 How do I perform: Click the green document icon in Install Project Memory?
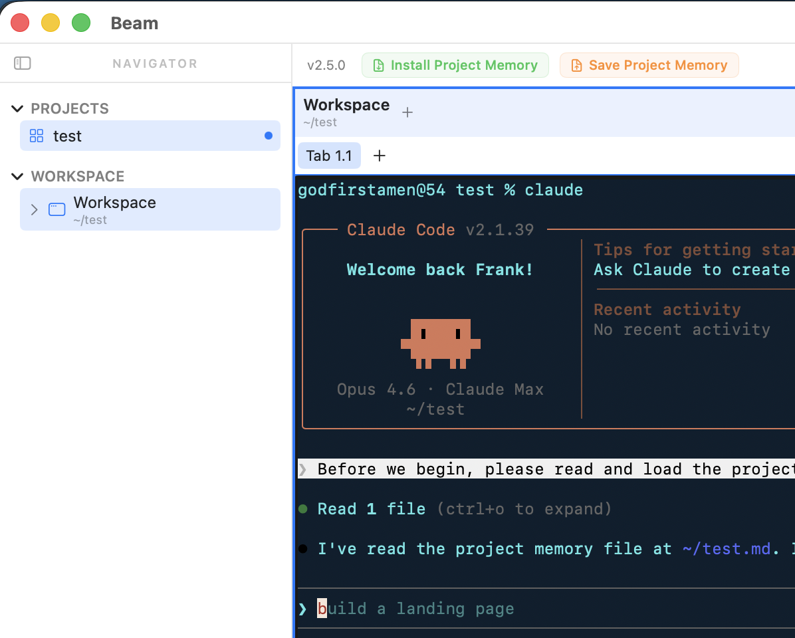pyautogui.click(x=378, y=65)
